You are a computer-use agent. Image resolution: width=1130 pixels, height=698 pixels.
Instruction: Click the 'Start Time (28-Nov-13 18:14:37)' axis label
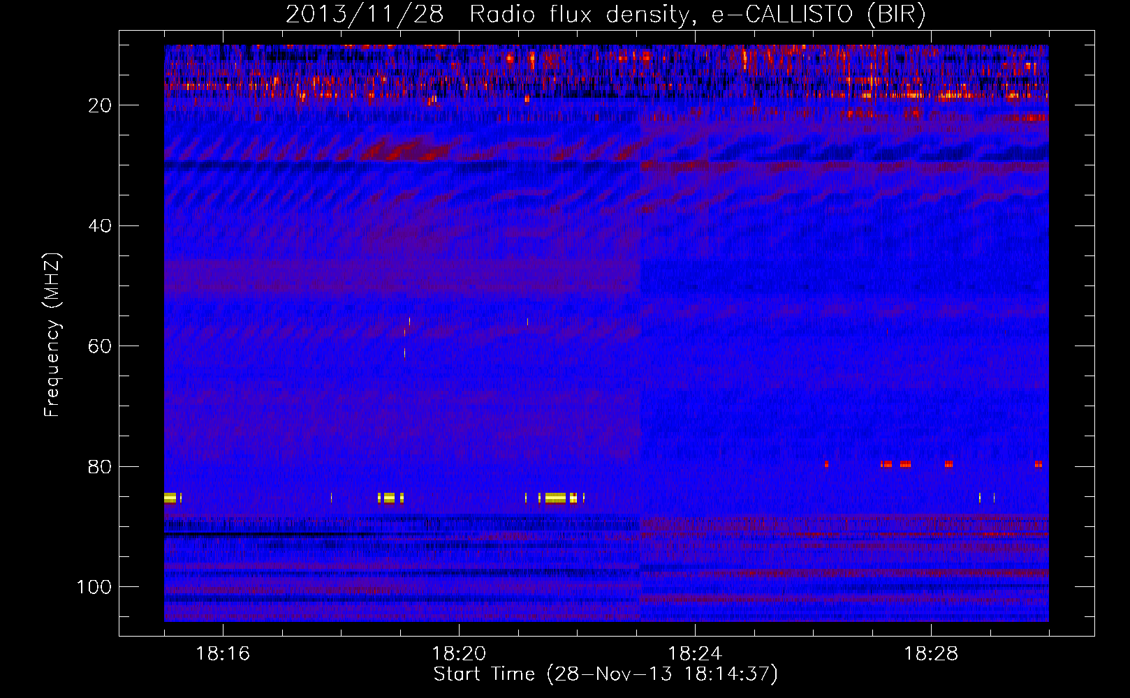pos(606,674)
